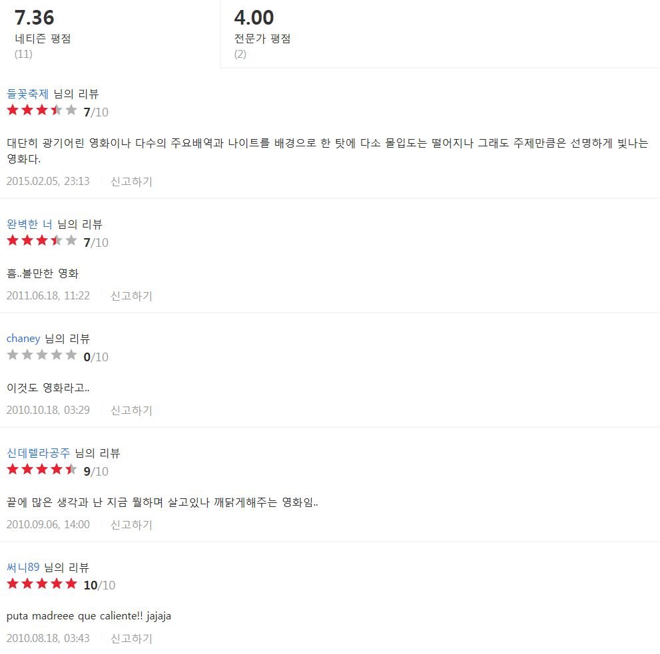Report the review dated 2011.06.18
The height and width of the screenshot is (654, 660).
point(131,295)
